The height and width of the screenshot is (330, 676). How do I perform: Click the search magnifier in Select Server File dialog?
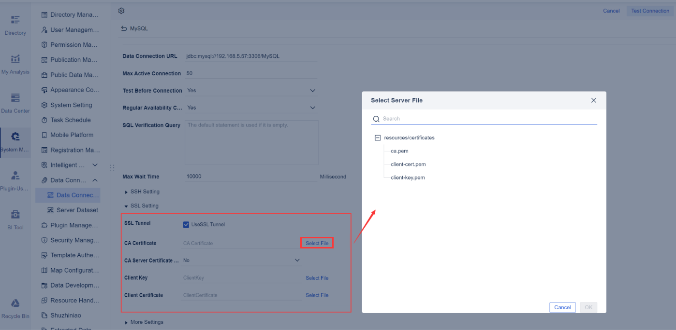coord(376,118)
